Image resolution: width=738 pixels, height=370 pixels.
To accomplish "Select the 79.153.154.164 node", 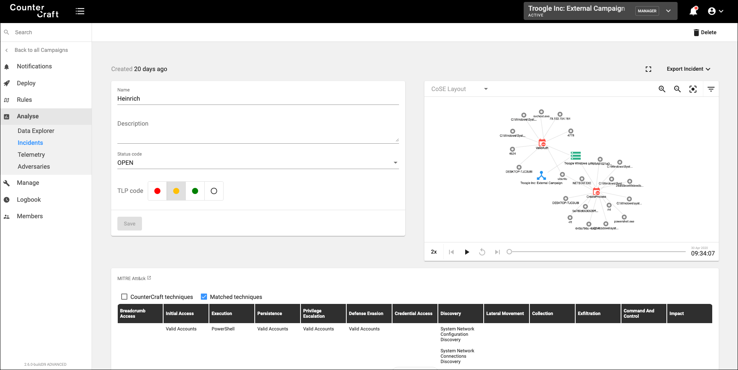I will click(560, 114).
